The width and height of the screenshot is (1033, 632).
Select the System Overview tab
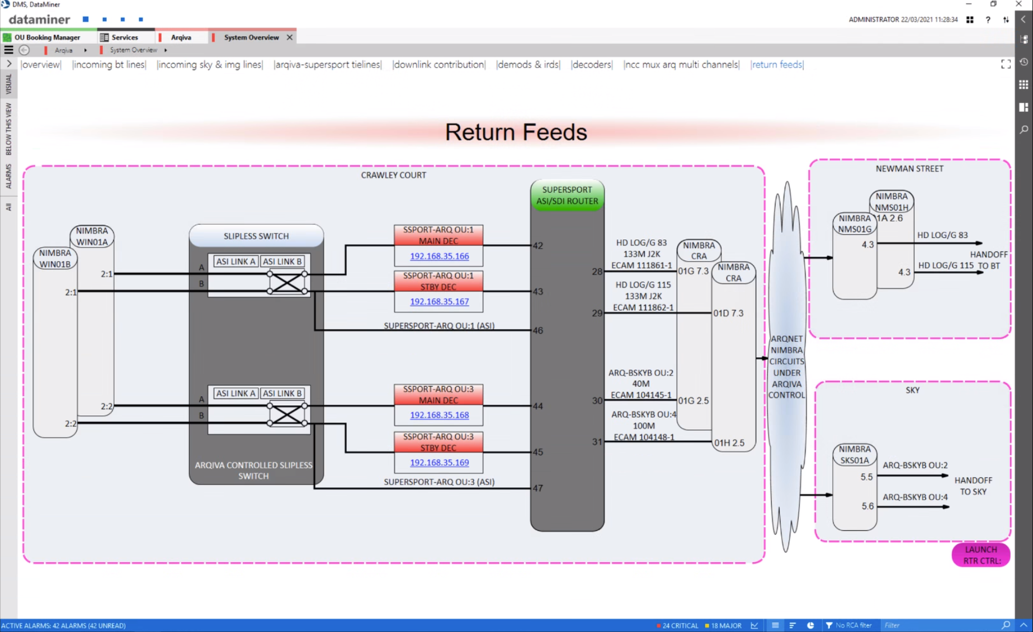[x=251, y=37]
